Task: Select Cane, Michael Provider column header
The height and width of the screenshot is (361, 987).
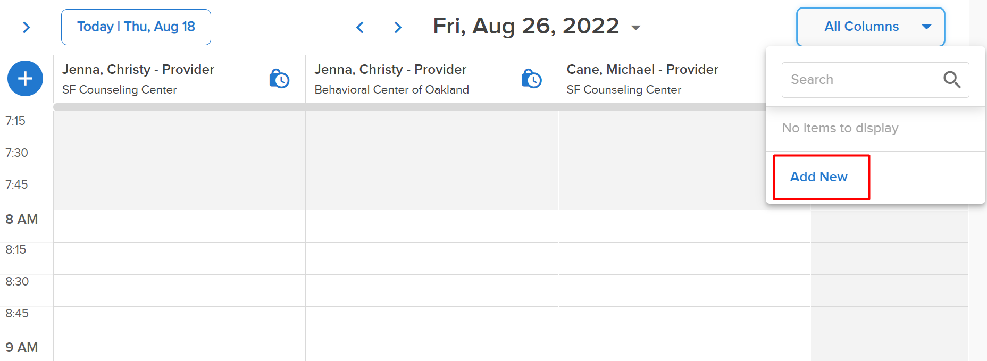Action: click(662, 79)
